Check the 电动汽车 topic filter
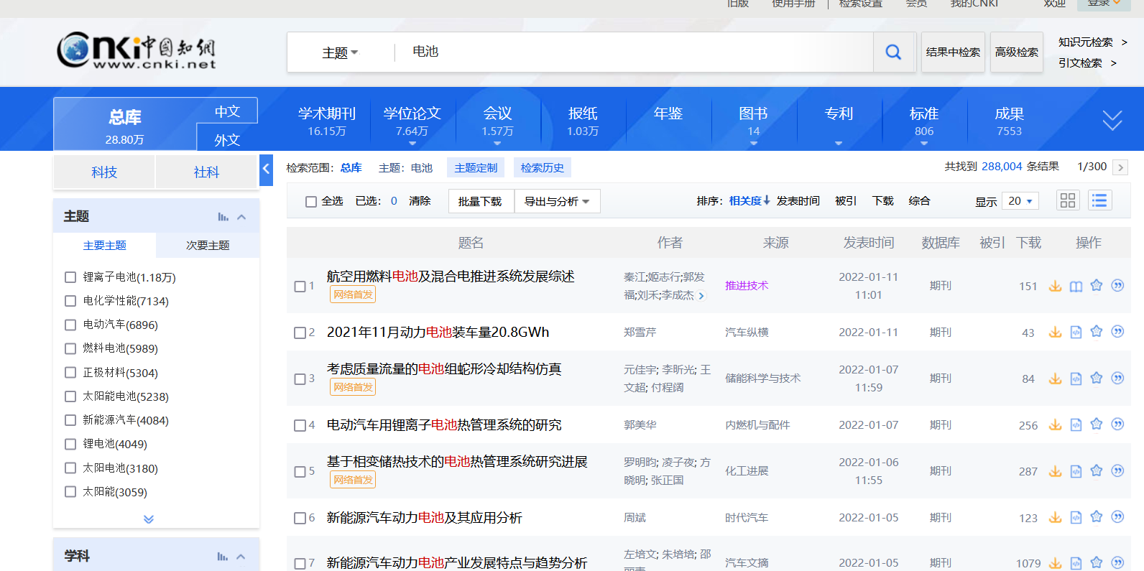The image size is (1144, 571). [x=70, y=325]
